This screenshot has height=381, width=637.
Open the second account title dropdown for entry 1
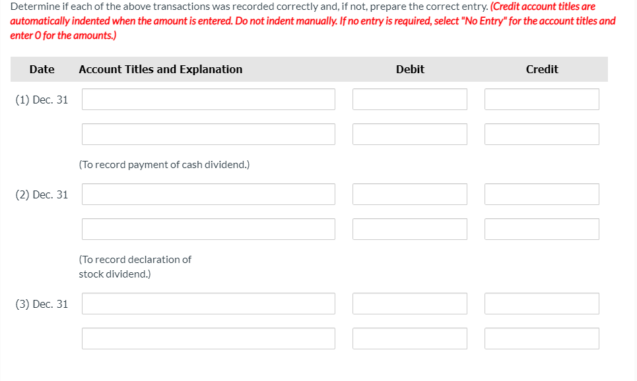(x=208, y=134)
